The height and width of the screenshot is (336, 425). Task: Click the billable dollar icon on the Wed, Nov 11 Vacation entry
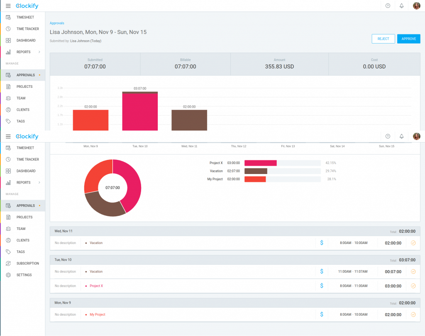pos(322,243)
